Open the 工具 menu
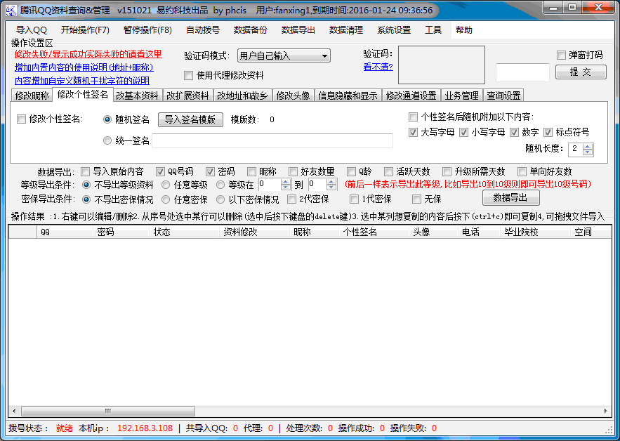The image size is (620, 441). (433, 30)
